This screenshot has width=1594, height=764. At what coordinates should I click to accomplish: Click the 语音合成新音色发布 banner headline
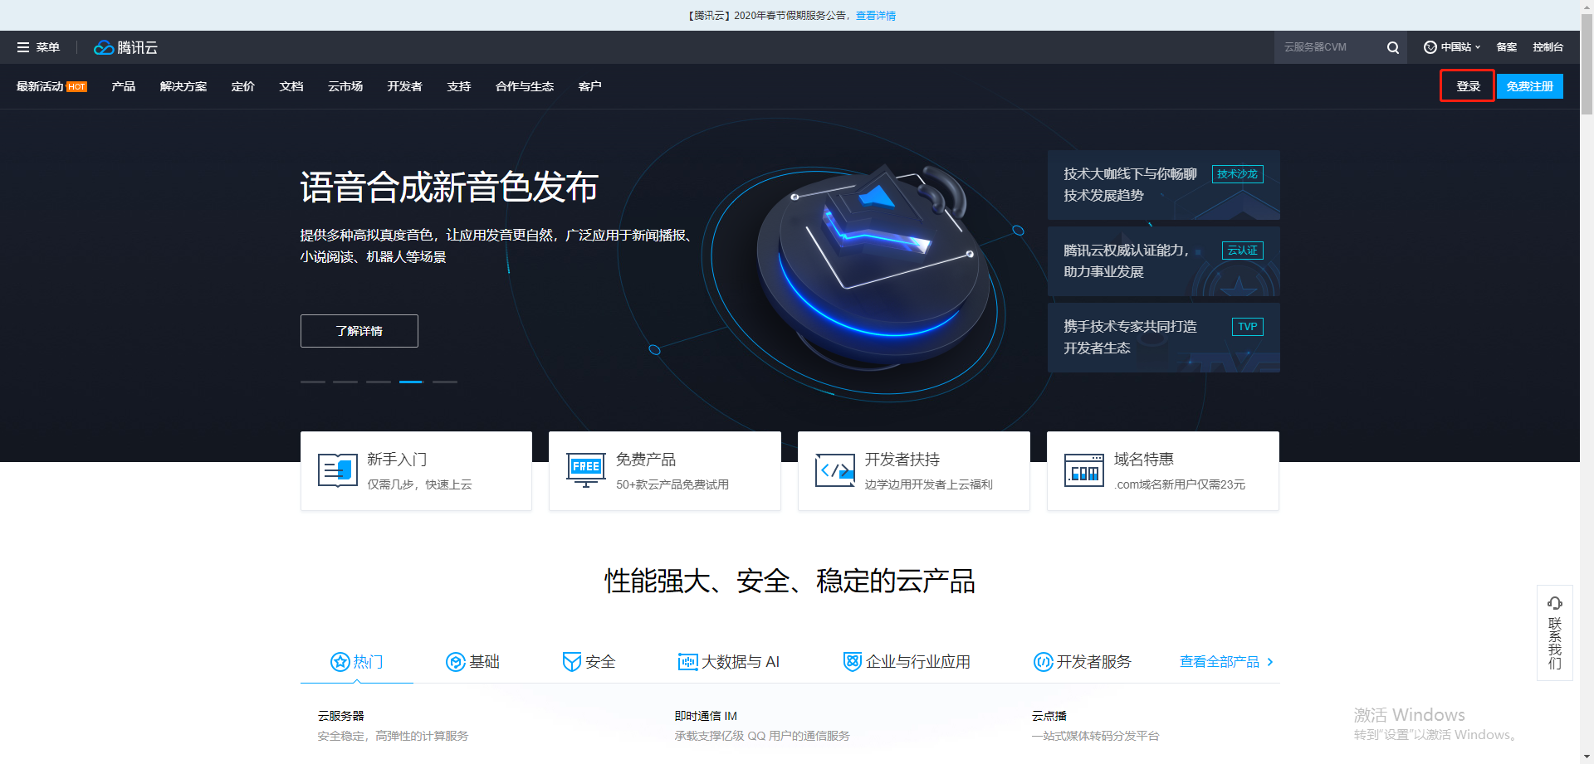point(449,187)
